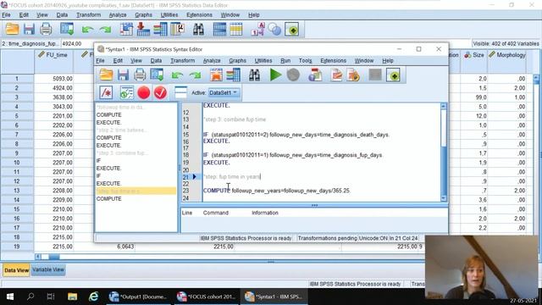Open Internet Explorer from taskbar
Image resolution: width=542 pixels, height=305 pixels.
(x=93, y=297)
